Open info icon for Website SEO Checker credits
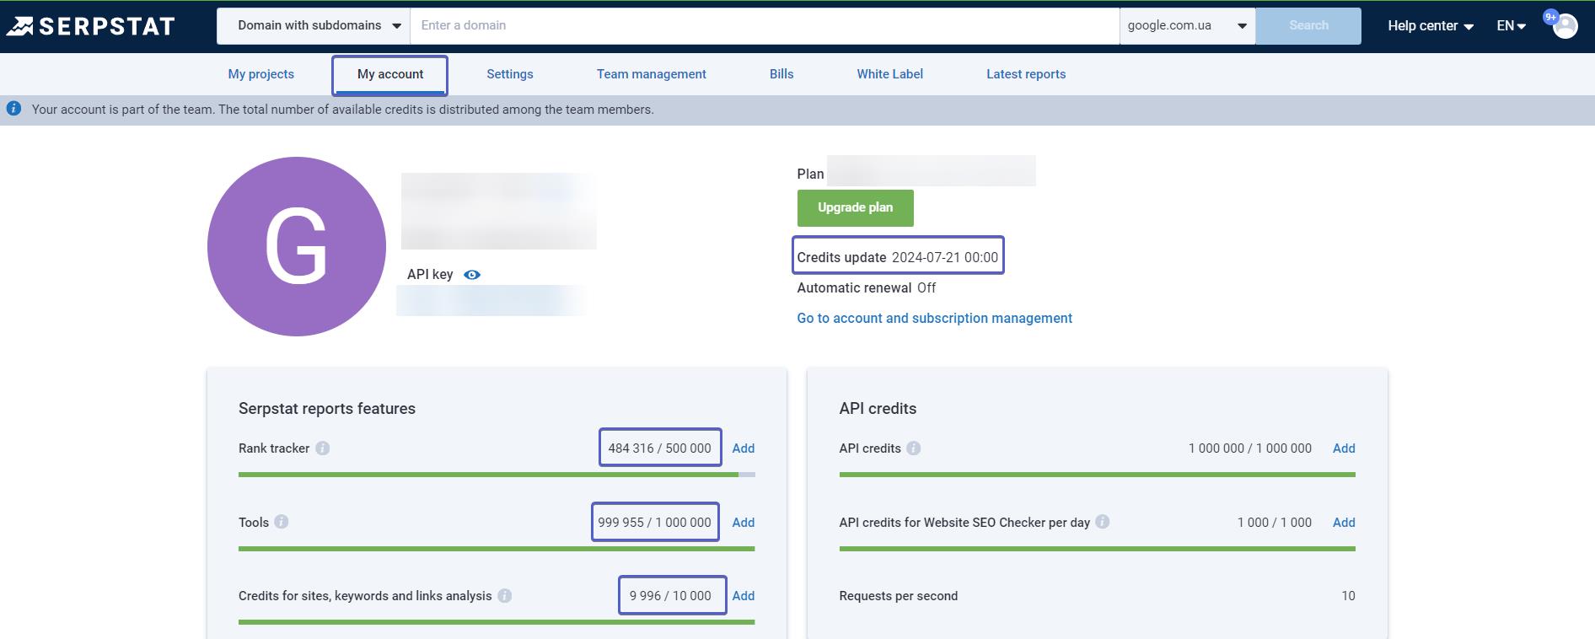 tap(1103, 522)
